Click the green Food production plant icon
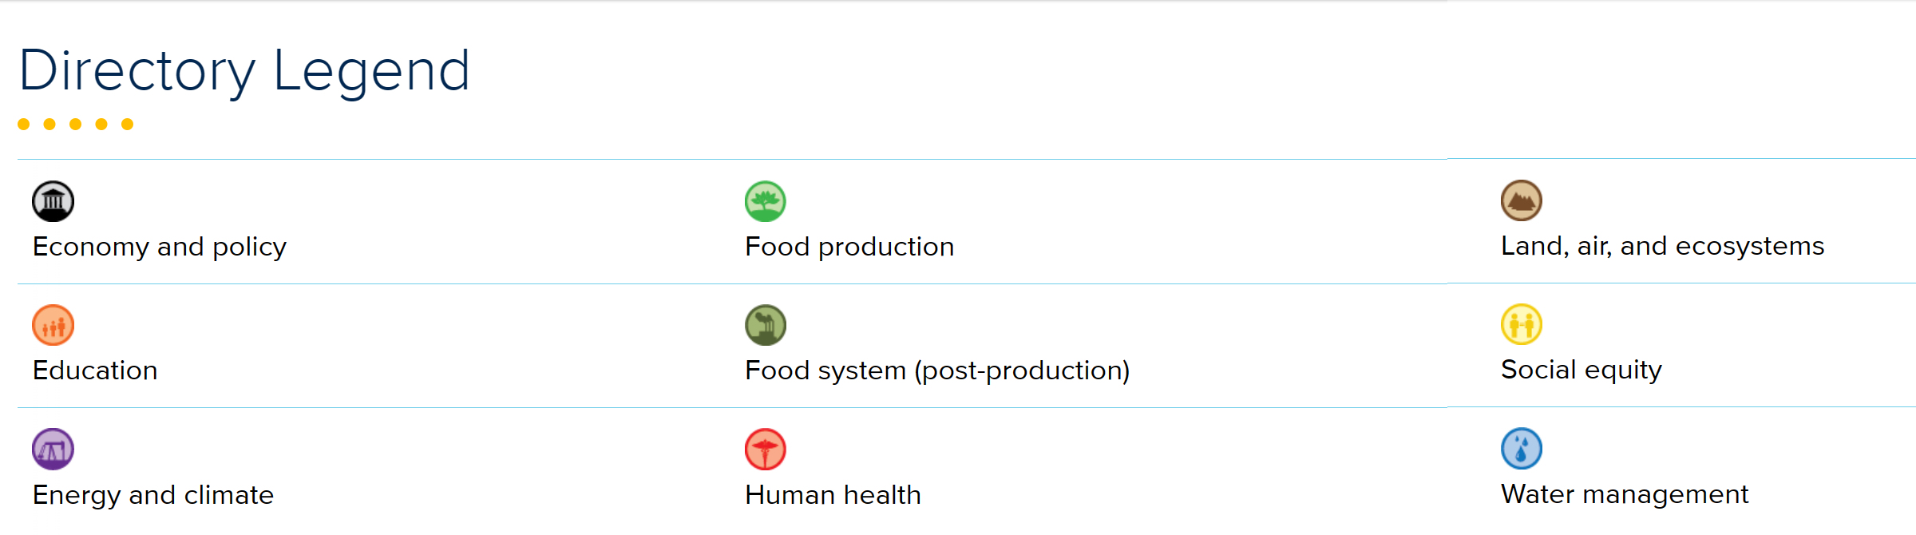 (x=765, y=201)
